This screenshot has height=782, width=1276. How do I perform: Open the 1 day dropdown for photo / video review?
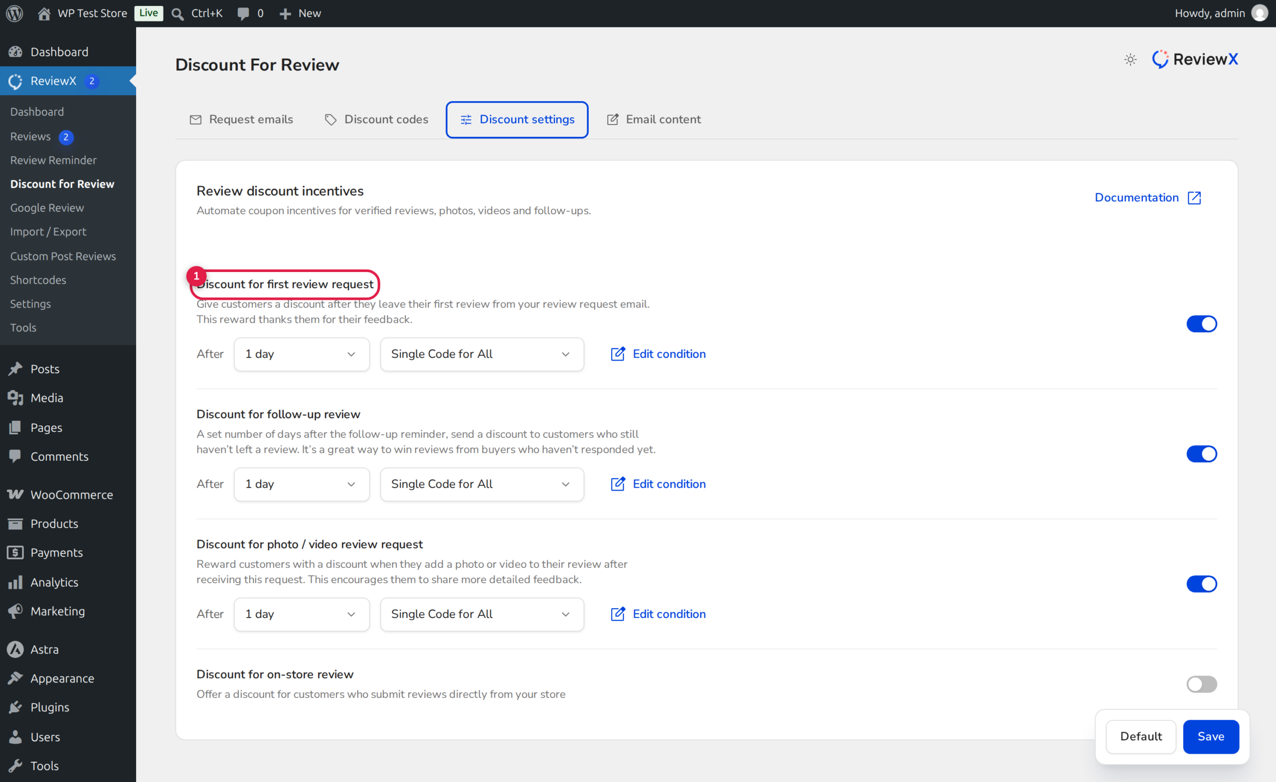[x=302, y=614]
